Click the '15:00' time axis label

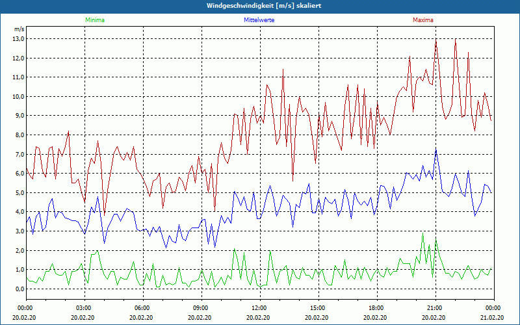pos(317,308)
